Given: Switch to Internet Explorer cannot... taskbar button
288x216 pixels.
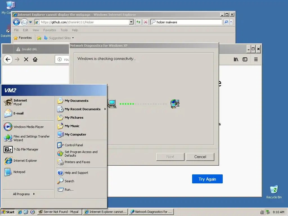Looking at the screenshot, I should pos(105,212).
